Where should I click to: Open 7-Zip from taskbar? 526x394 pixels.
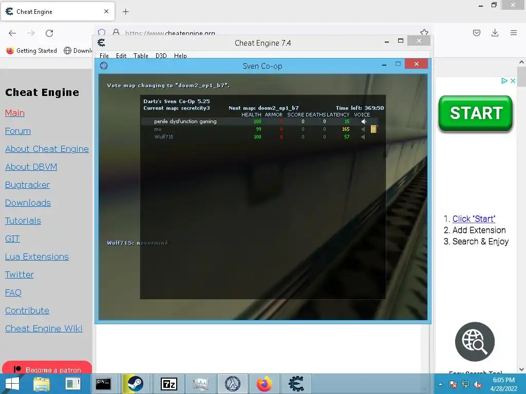point(169,384)
